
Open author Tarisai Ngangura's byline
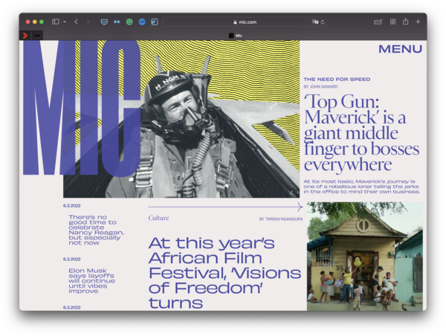[x=281, y=219]
